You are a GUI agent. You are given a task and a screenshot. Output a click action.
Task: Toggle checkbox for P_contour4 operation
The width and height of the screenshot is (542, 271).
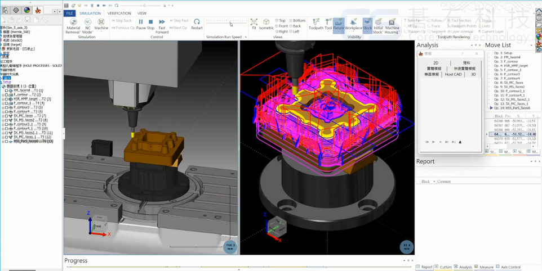pos(7,112)
